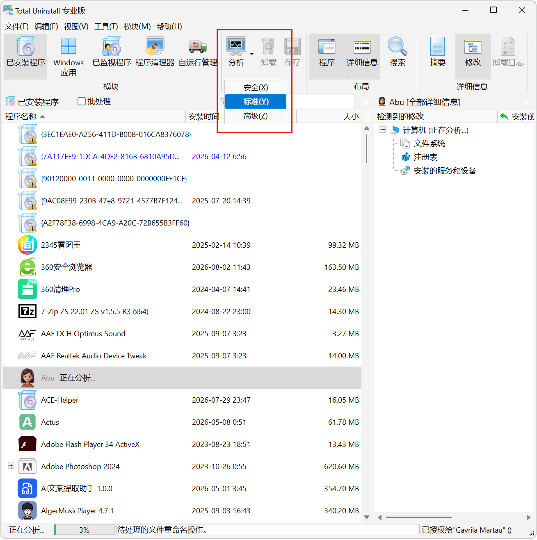Screen dimensions: 537x540
Task: Sort by 大小 column header
Action: [x=329, y=116]
